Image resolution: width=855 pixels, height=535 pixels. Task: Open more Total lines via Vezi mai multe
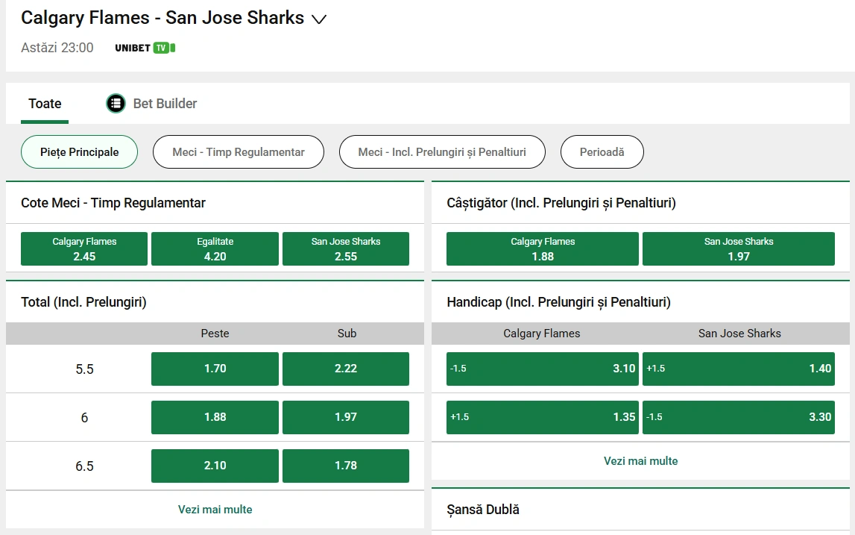(x=214, y=509)
